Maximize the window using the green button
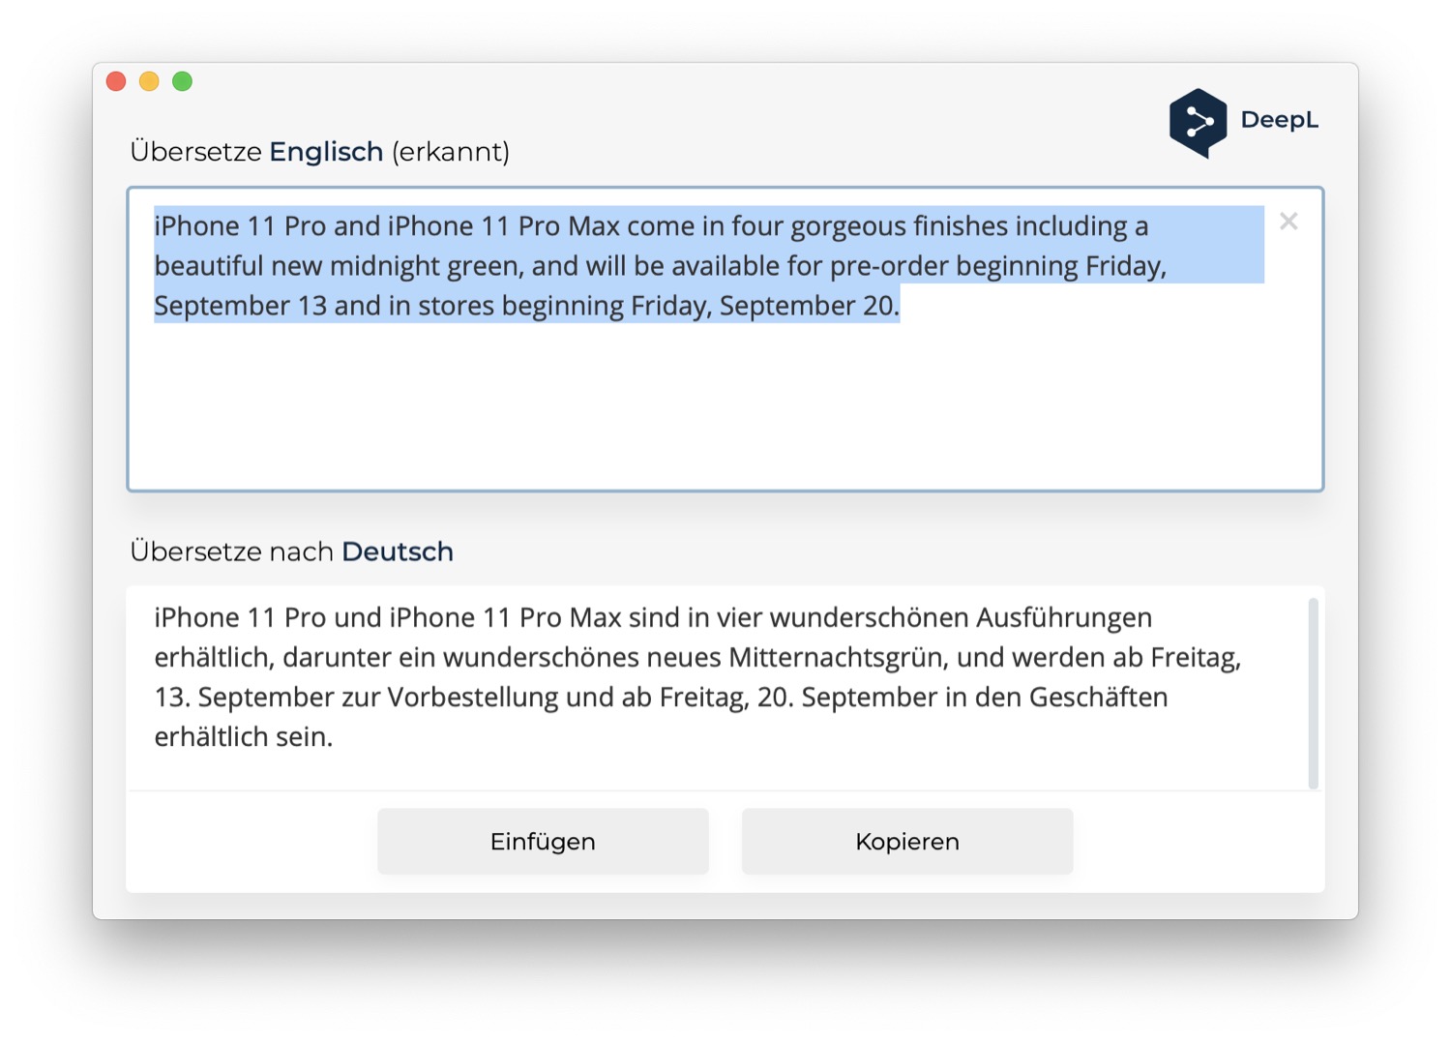The image size is (1451, 1042). click(x=182, y=81)
